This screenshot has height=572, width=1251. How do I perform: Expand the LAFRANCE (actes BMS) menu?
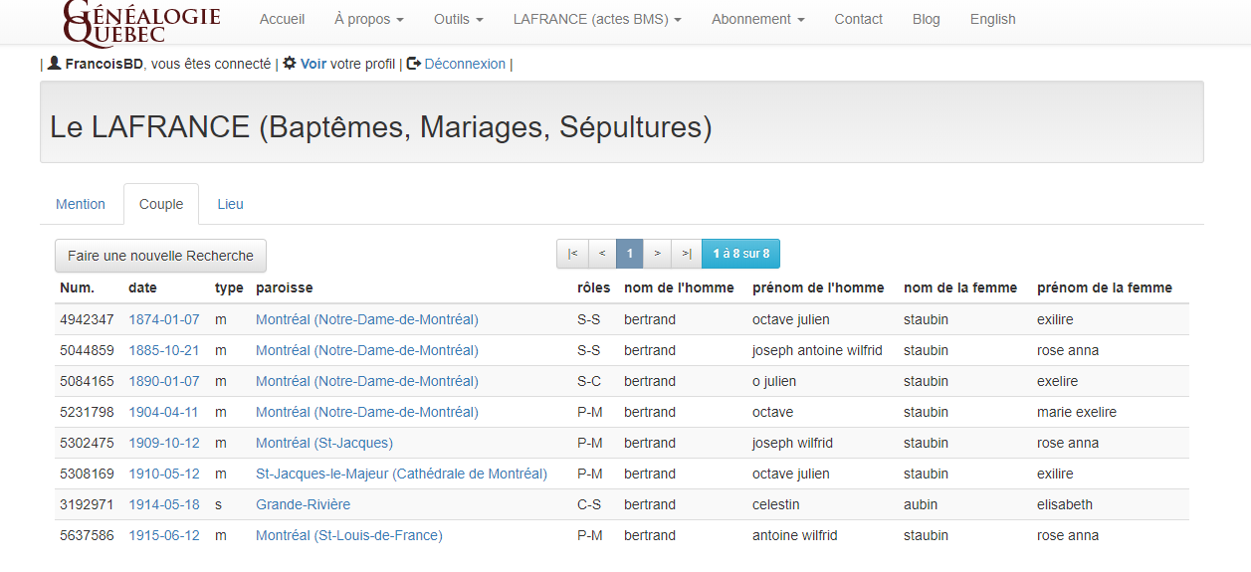click(597, 19)
